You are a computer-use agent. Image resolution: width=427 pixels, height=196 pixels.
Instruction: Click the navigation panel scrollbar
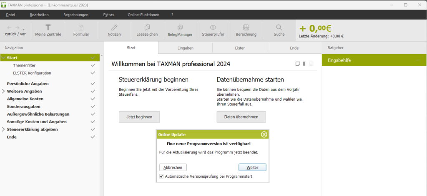[x=102, y=124]
